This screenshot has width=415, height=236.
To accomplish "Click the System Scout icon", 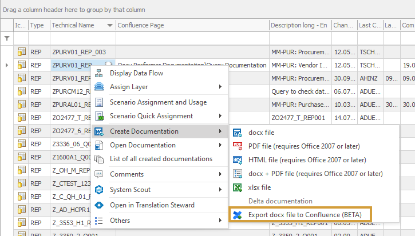I will click(x=99, y=190).
